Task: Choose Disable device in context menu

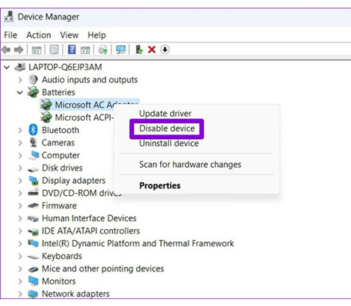Action: pyautogui.click(x=167, y=128)
